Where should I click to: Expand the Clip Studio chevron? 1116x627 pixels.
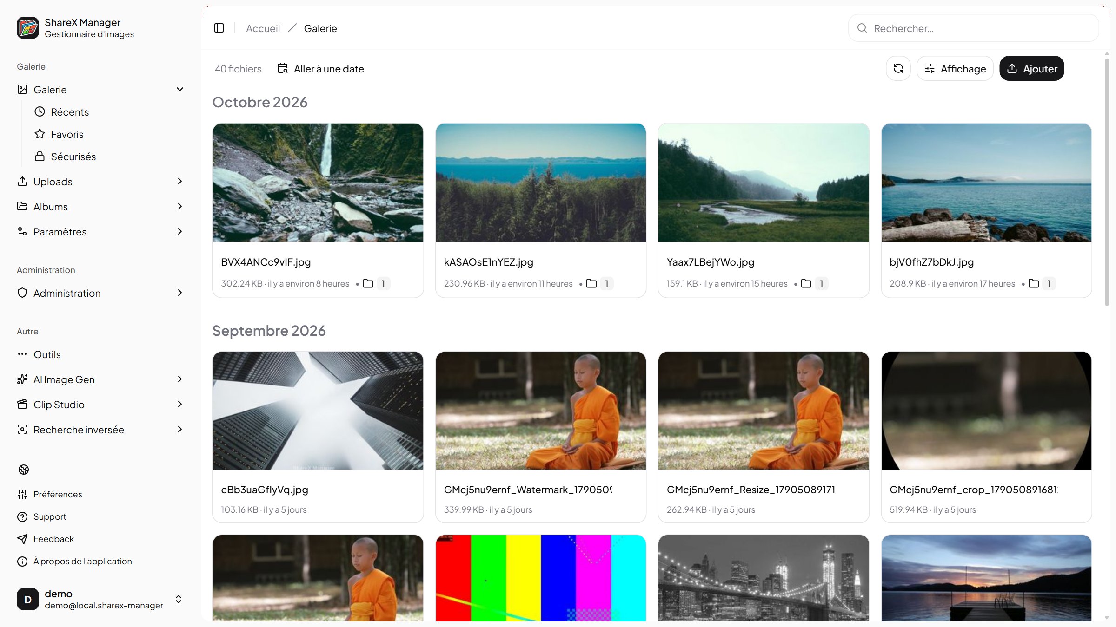point(180,404)
